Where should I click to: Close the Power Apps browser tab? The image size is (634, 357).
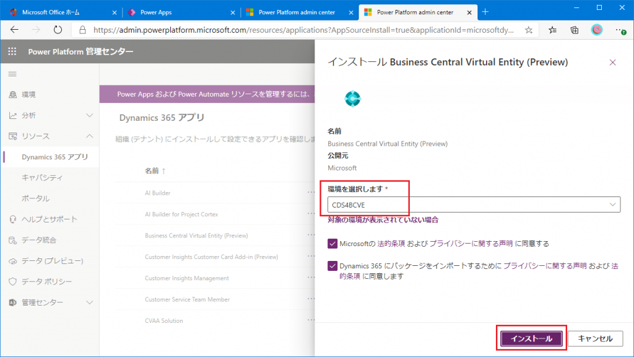click(233, 12)
